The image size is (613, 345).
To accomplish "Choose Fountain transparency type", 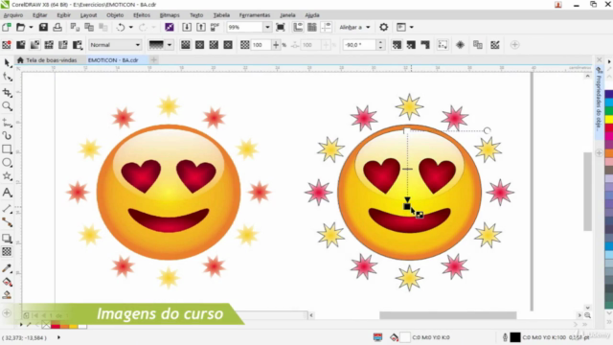I will coord(34,45).
